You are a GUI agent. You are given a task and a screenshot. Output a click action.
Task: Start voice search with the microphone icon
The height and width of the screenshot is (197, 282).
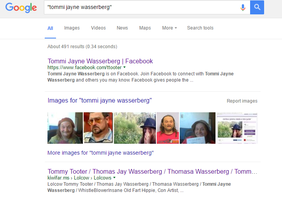tap(243, 7)
